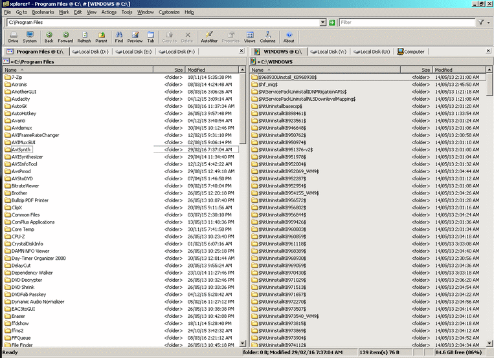494x358 pixels.
Task: Select the Audacity folder
Action: (20, 99)
